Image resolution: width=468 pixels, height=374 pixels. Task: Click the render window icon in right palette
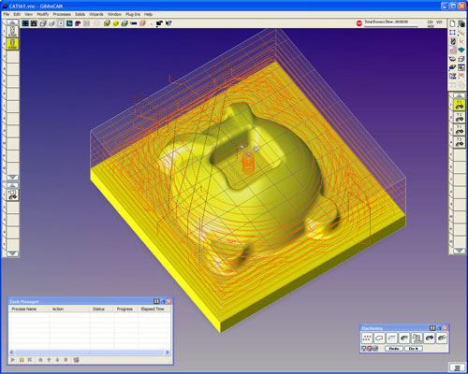(461, 67)
